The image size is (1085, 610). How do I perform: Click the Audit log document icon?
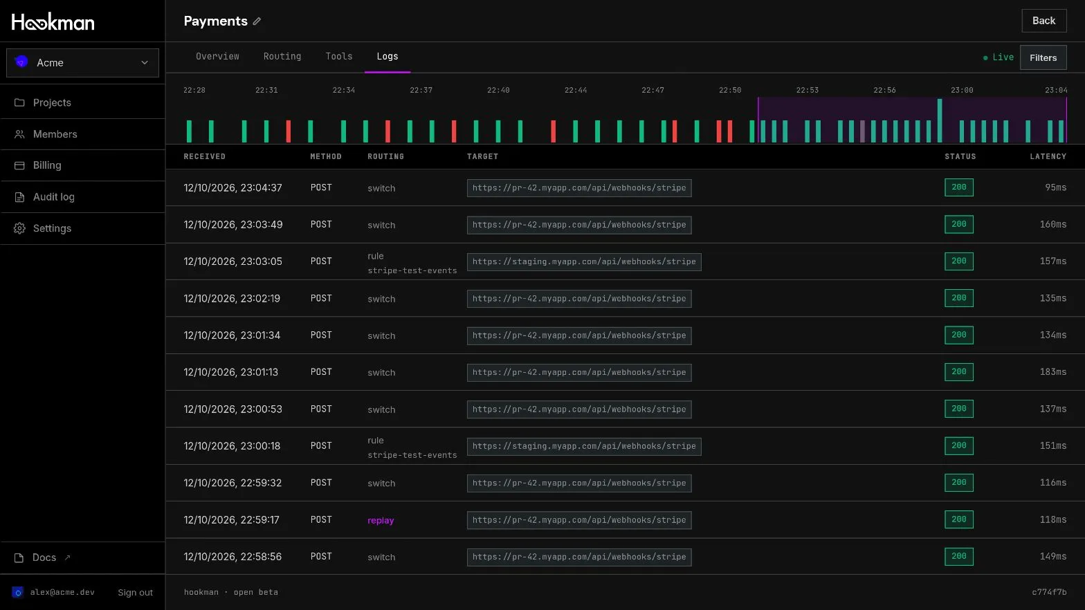click(19, 197)
